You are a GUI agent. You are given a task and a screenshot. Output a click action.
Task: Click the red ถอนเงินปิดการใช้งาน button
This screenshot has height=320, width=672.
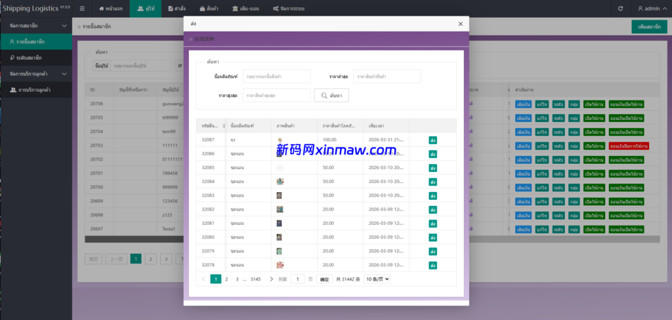point(629,146)
